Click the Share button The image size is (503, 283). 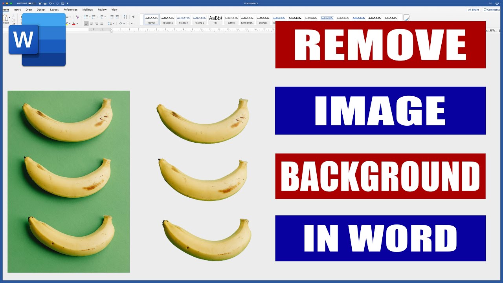(x=474, y=9)
